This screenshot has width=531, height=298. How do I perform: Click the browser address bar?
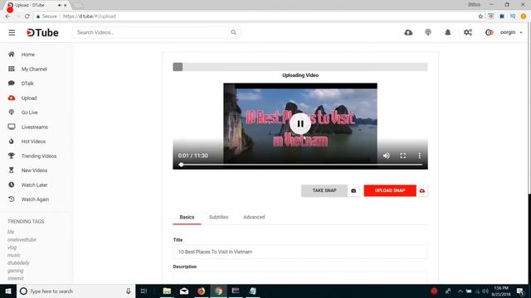[x=257, y=17]
